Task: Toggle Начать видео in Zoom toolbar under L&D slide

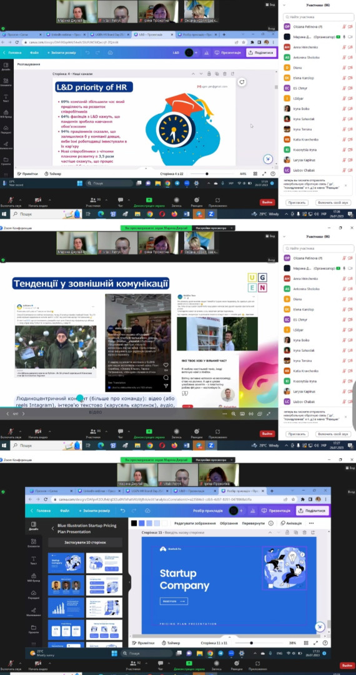Action: pyautogui.click(x=37, y=201)
